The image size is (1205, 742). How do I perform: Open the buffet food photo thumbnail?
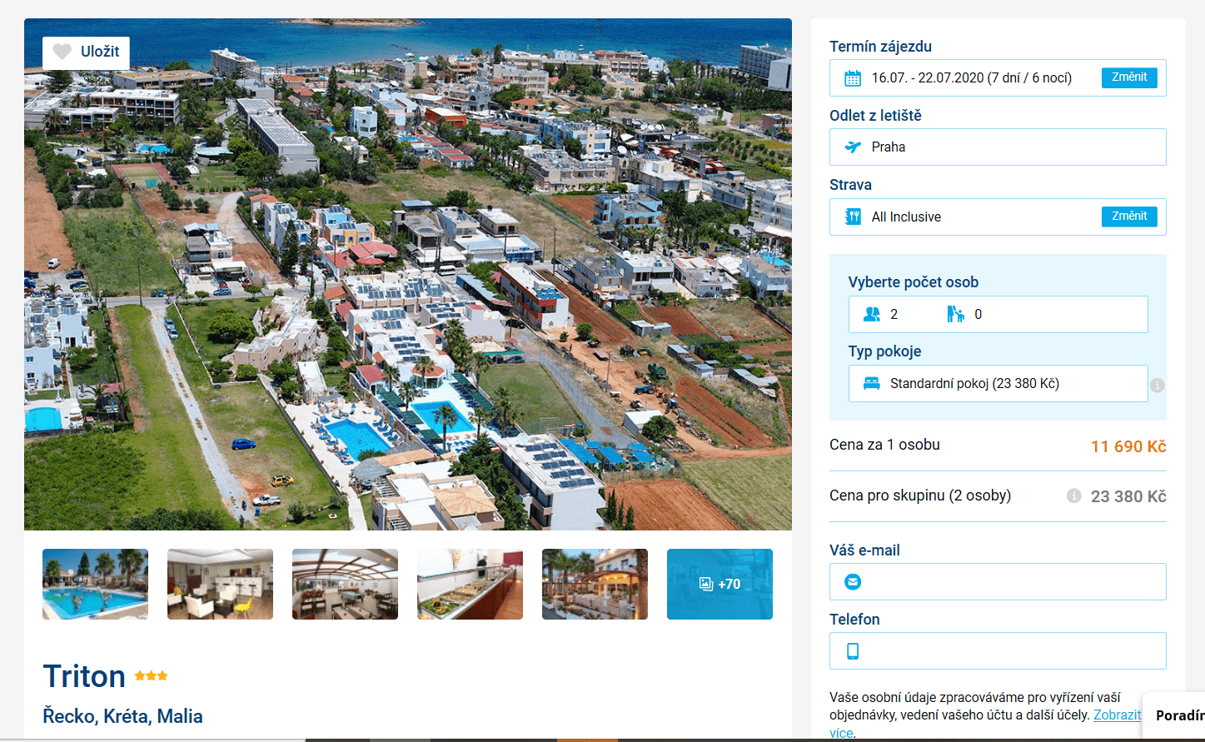pos(470,584)
